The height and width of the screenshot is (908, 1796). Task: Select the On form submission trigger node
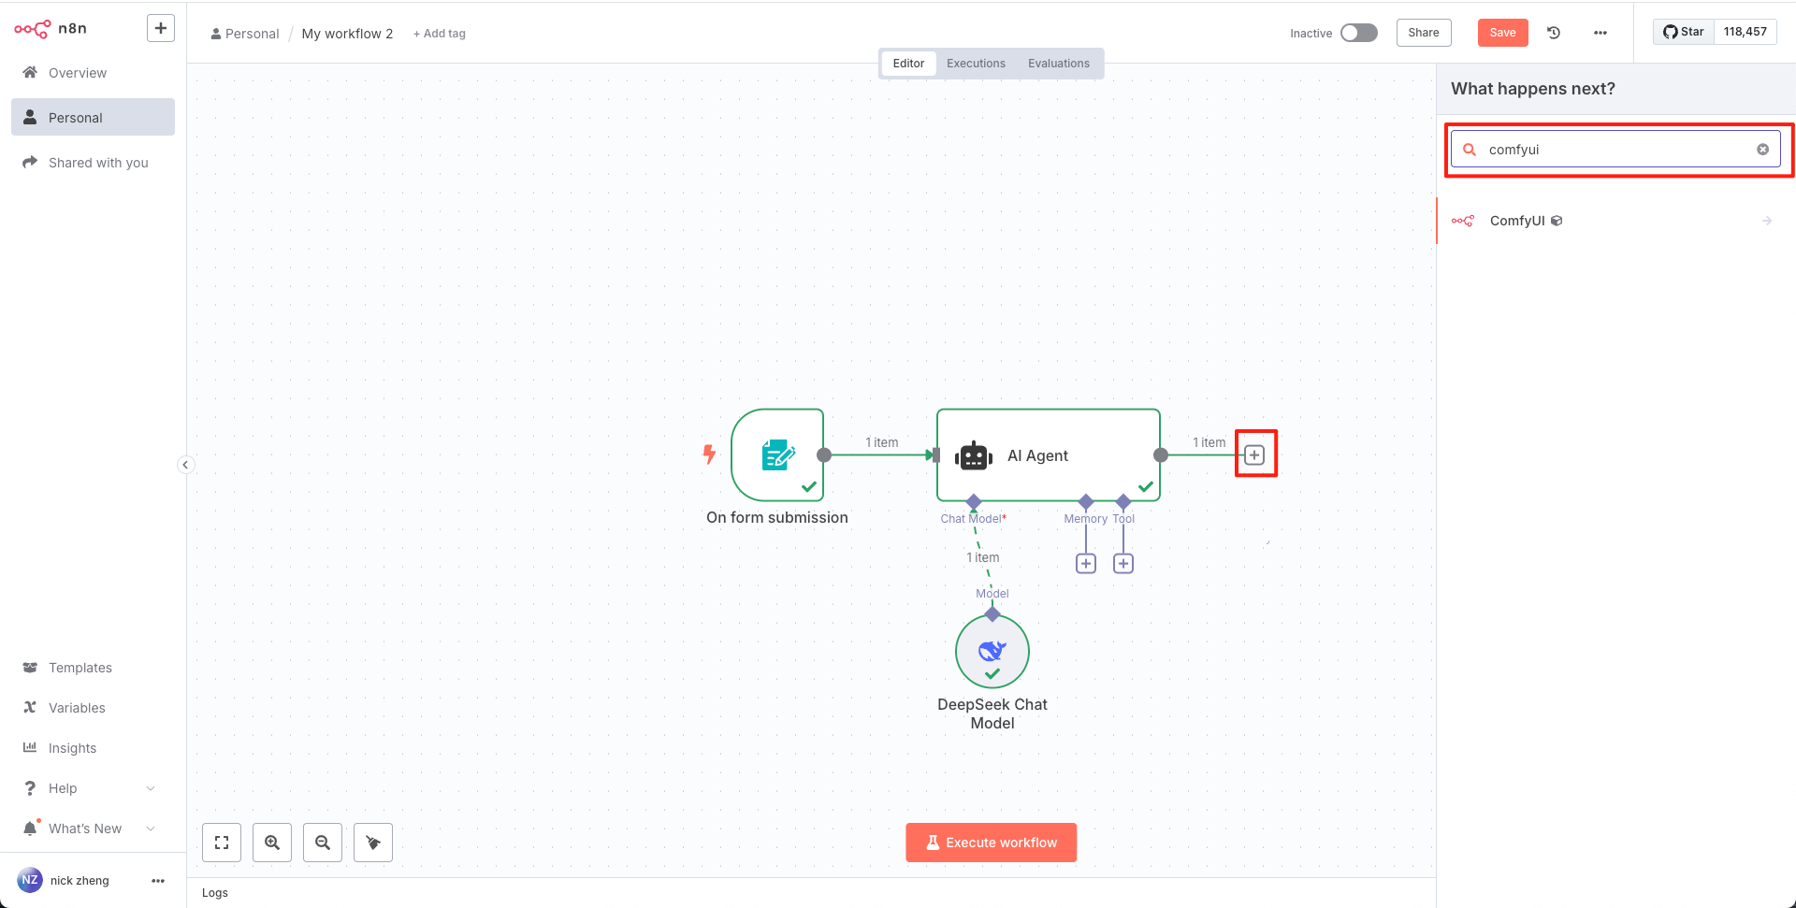click(x=777, y=455)
